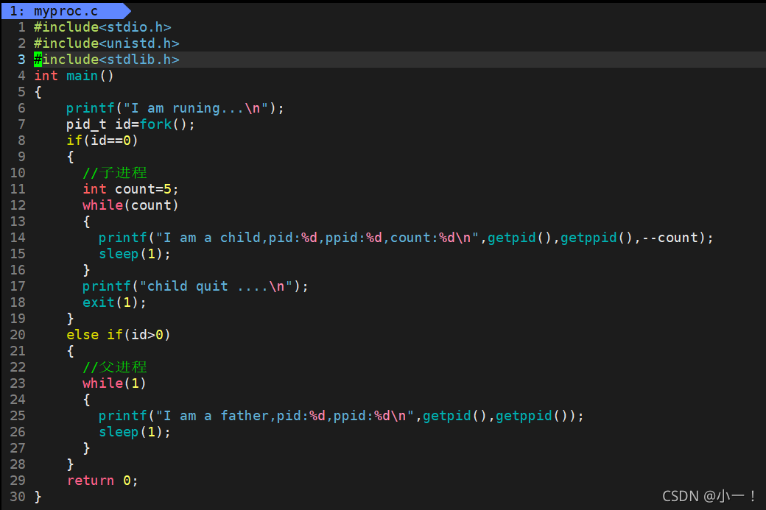Click '--count' argument at end of line 14

point(670,238)
